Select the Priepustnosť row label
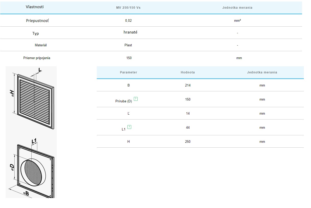 [x=37, y=20]
